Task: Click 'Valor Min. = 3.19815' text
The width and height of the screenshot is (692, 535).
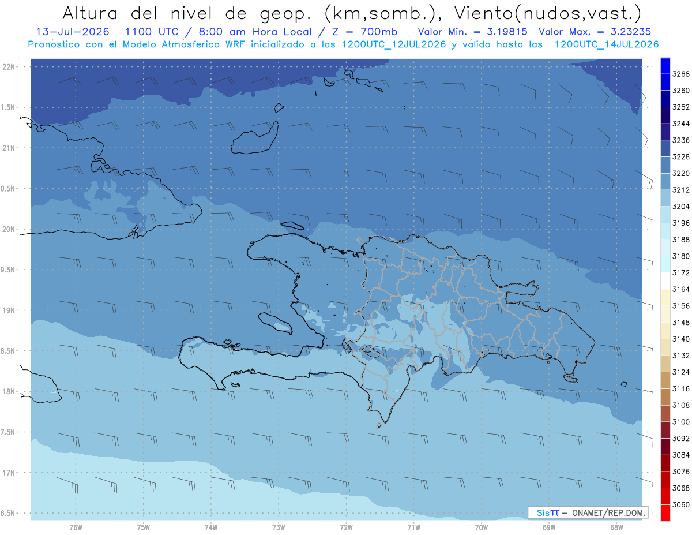Action: pyautogui.click(x=472, y=32)
